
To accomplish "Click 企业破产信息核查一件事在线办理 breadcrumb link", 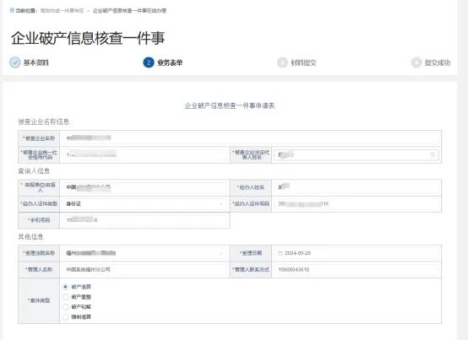I will click(129, 11).
